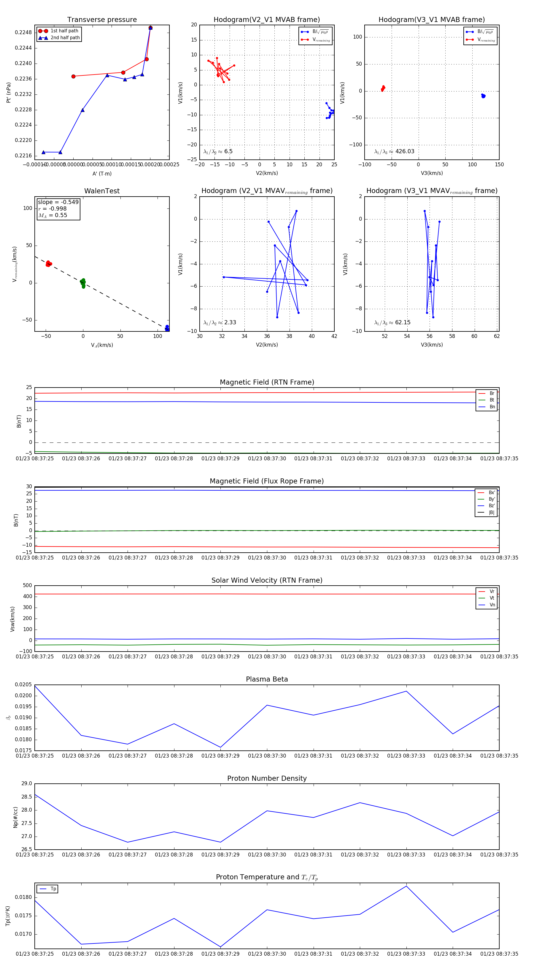534x980 pixels.
Task: Click the "Proton Number Density" plot title
Action: (267, 778)
